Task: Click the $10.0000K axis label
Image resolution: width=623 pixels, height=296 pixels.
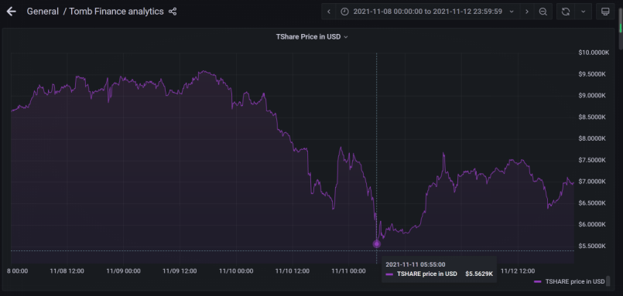Action: (594, 53)
